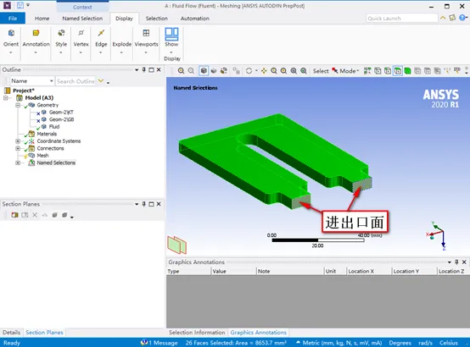Click the Model (A3) tree icon
The height and width of the screenshot is (347, 470).
(20, 98)
